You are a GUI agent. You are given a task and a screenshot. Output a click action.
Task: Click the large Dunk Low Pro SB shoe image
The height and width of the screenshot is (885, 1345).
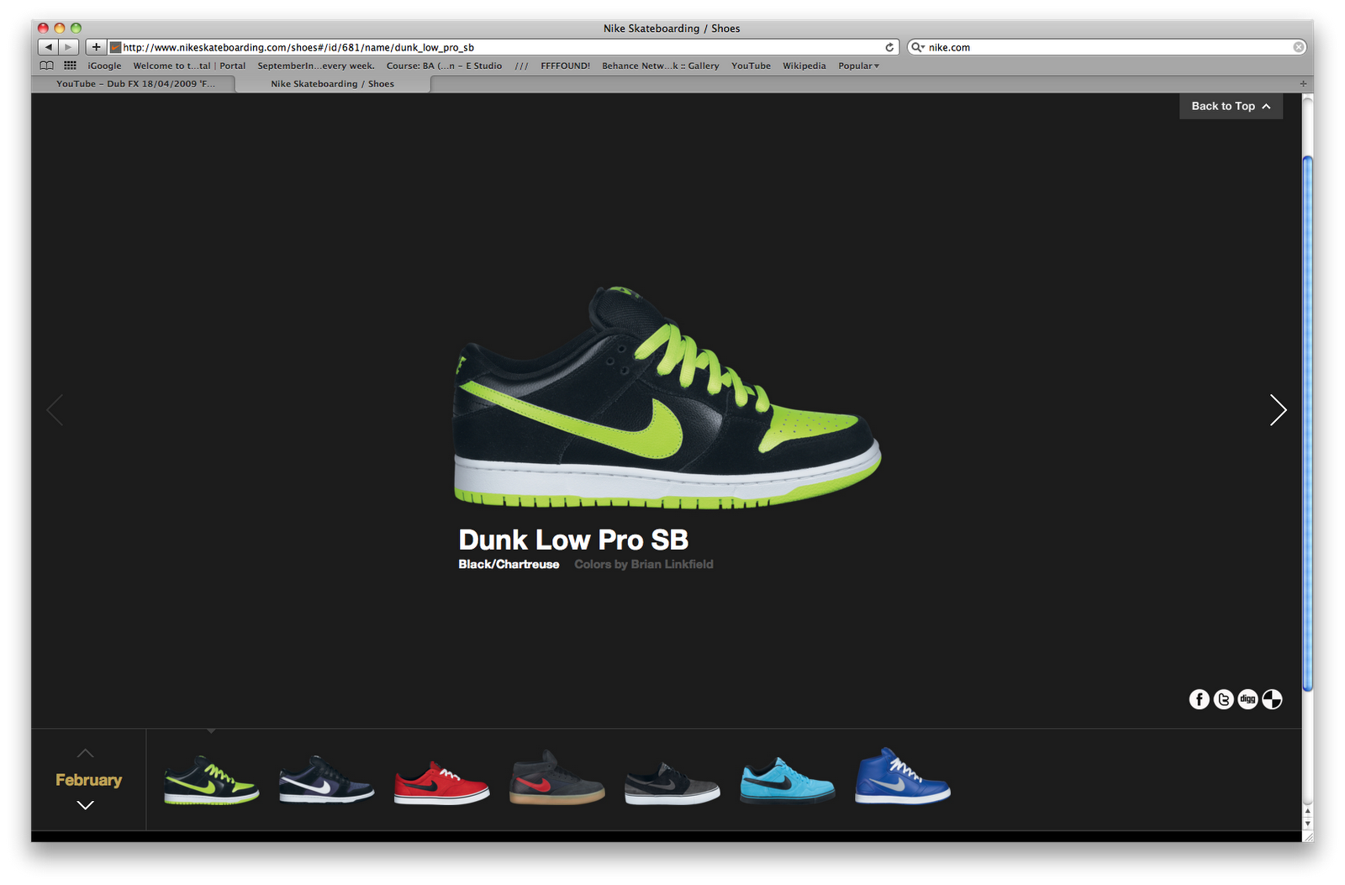pyautogui.click(x=667, y=397)
